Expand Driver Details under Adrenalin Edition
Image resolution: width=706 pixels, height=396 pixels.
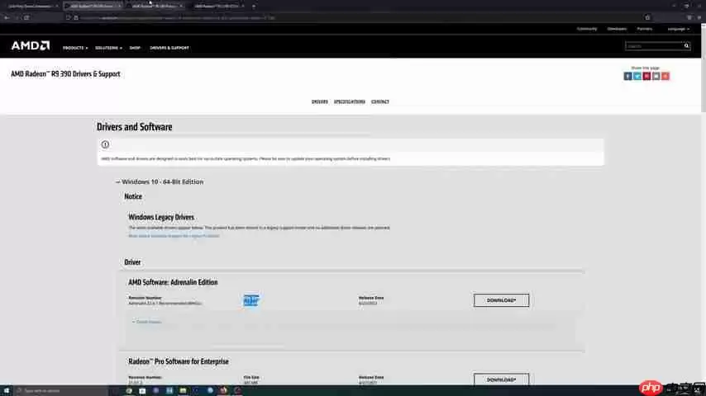pos(147,322)
